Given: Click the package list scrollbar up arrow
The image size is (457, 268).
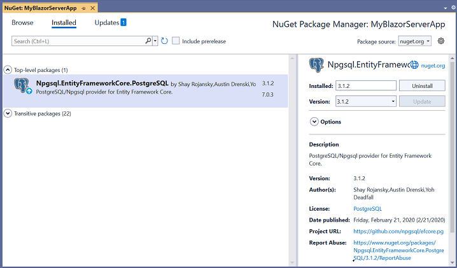Looking at the screenshot, I should click(292, 59).
